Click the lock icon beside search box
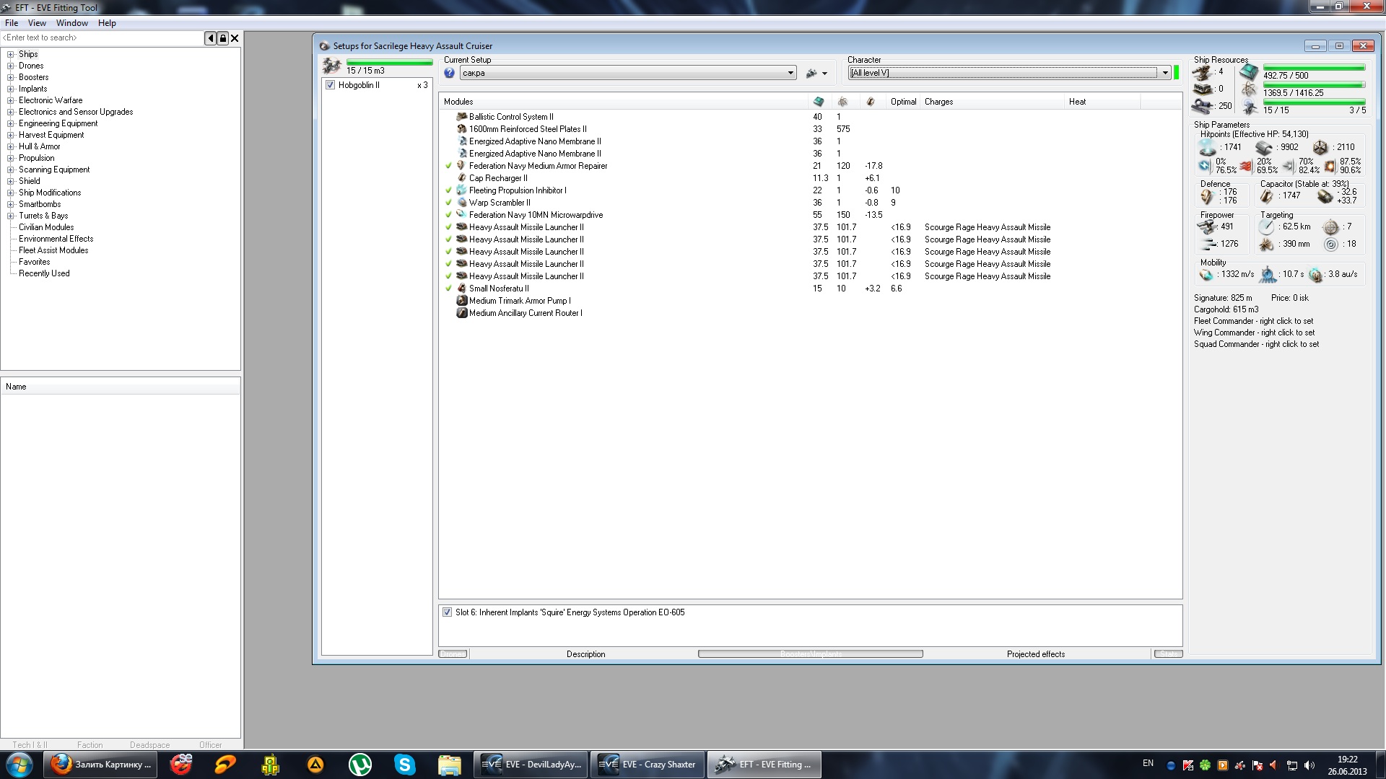Viewport: 1386px width, 779px height. [x=223, y=38]
